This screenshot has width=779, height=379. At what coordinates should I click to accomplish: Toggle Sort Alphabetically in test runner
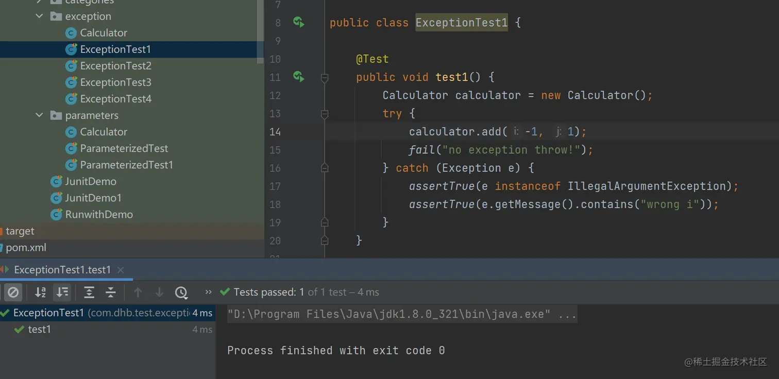[40, 292]
